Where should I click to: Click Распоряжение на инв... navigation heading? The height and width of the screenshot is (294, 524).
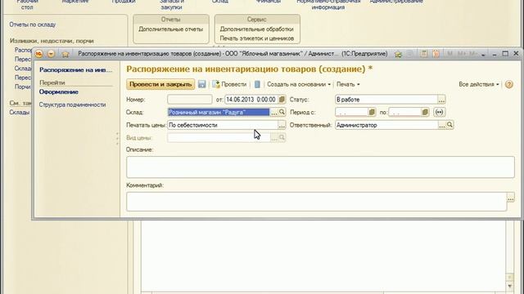coord(76,69)
